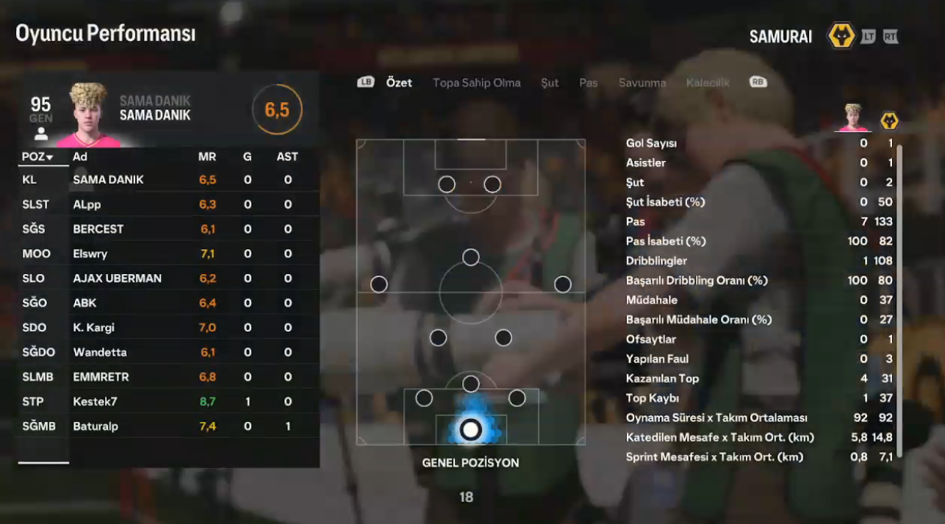The height and width of the screenshot is (524, 945).
Task: Select the Kestek7 player row
Action: 169,401
